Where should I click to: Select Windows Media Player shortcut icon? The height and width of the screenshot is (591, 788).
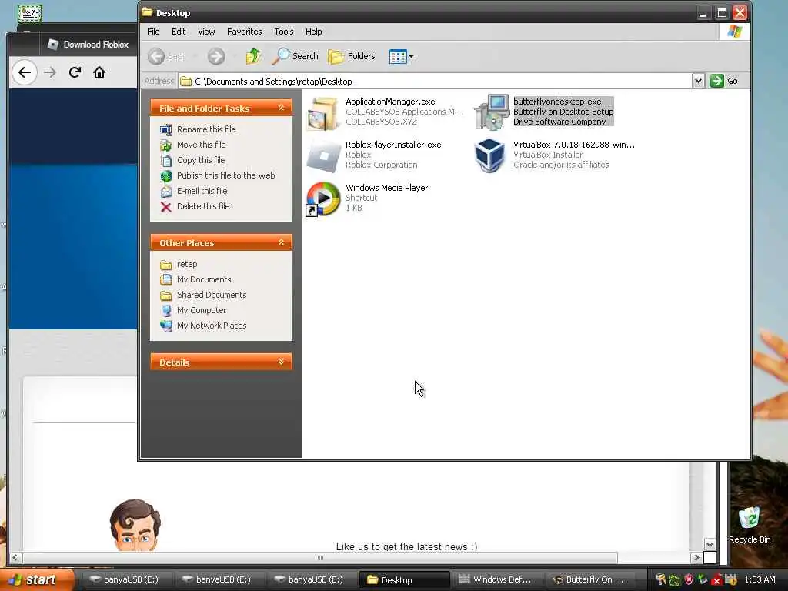point(322,199)
